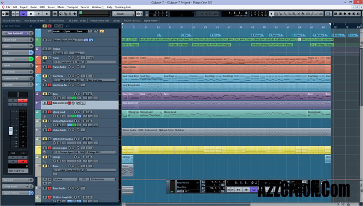Image resolution: width=363 pixels, height=206 pixels.
Task: Open the Devices menu
Action: coord(85,7)
